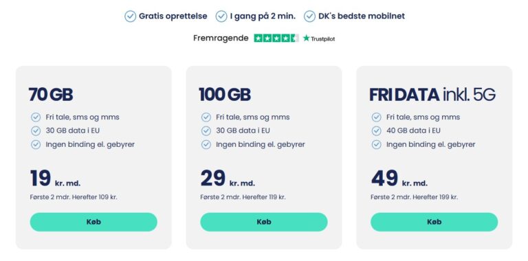Screen dimensions: 528x261
Task: Click the Ingen binding checkmark in 100 GB plan
Action: (206, 145)
